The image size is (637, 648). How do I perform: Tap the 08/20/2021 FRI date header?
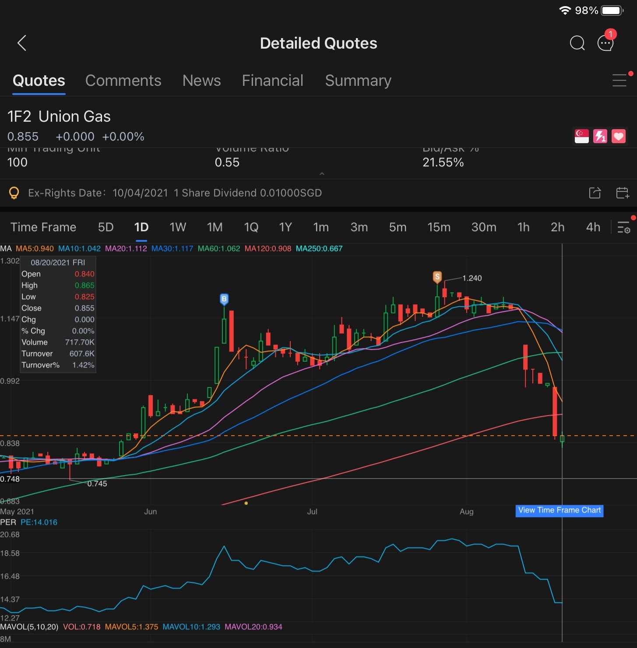pyautogui.click(x=58, y=262)
